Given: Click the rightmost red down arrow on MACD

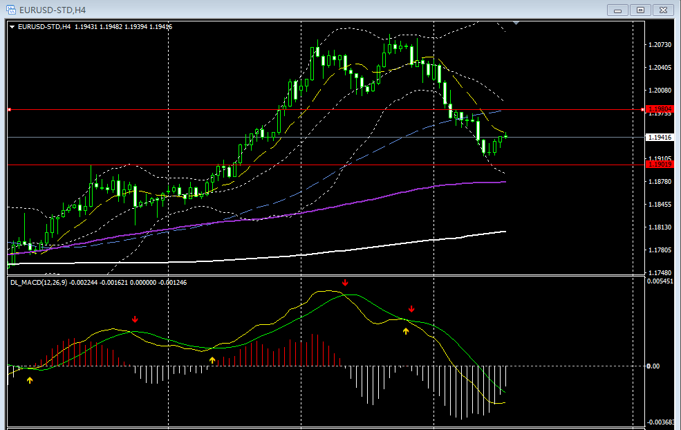Looking at the screenshot, I should (x=411, y=309).
